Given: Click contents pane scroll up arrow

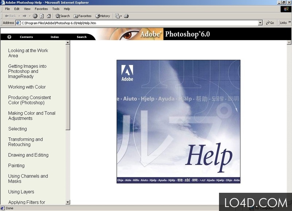Looking at the screenshot, I should point(68,43).
